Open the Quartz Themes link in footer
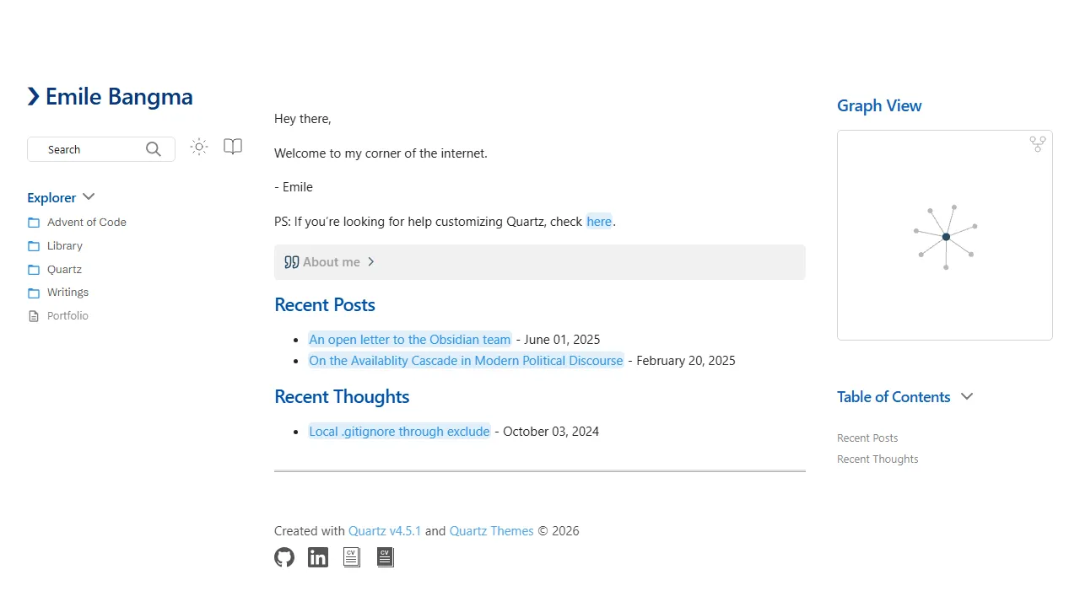 (x=491, y=530)
